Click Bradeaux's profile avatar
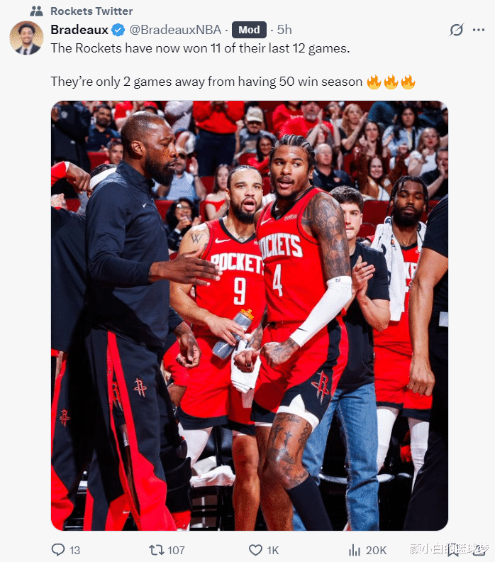 (26, 38)
